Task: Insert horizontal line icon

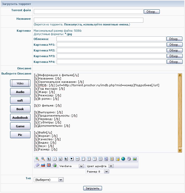Action: (x=77, y=159)
